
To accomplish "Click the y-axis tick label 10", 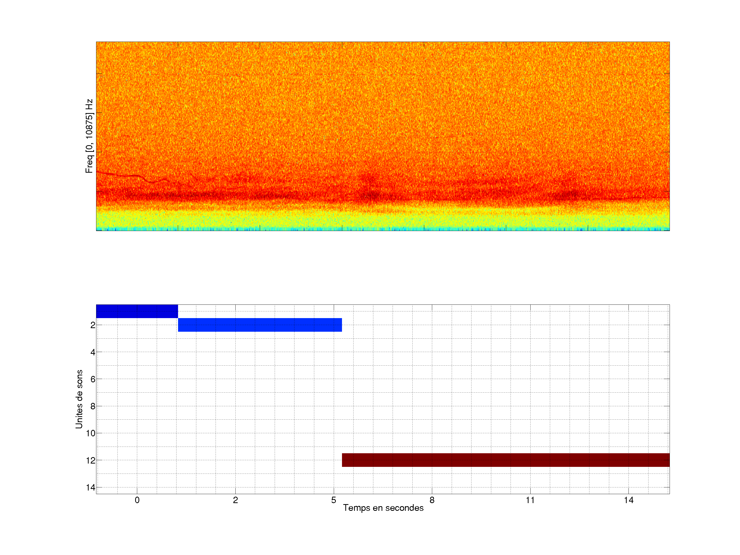I will [91, 433].
